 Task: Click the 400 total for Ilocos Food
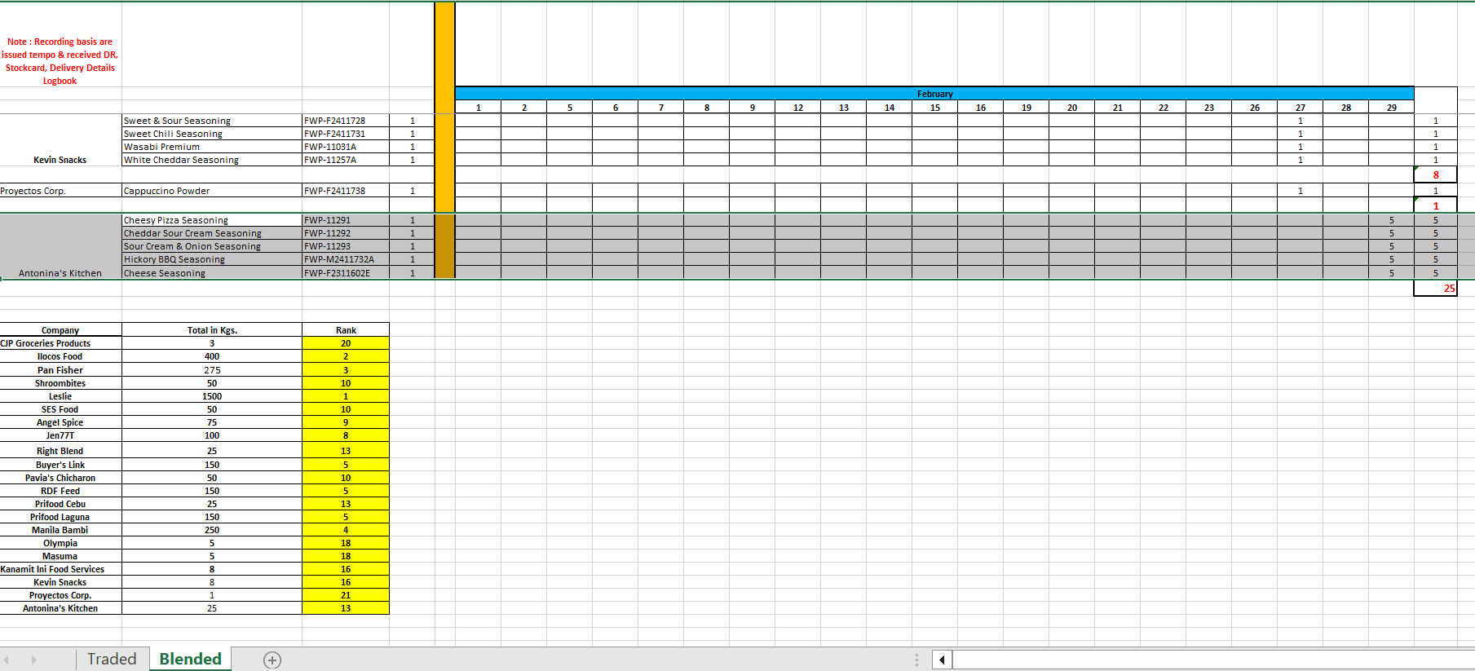click(212, 356)
